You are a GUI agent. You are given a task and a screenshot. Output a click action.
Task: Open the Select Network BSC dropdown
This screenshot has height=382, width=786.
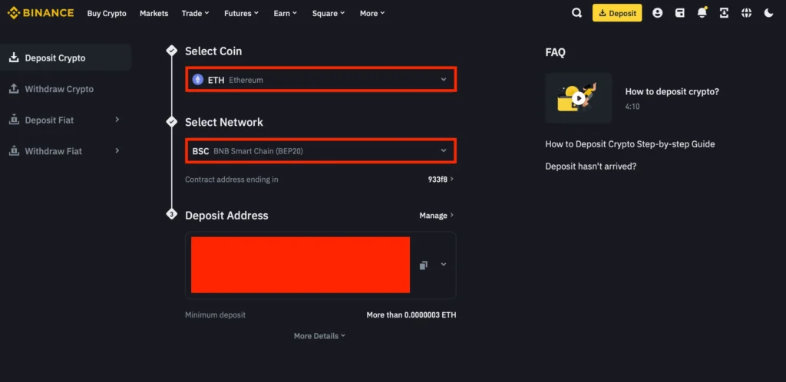click(x=321, y=150)
